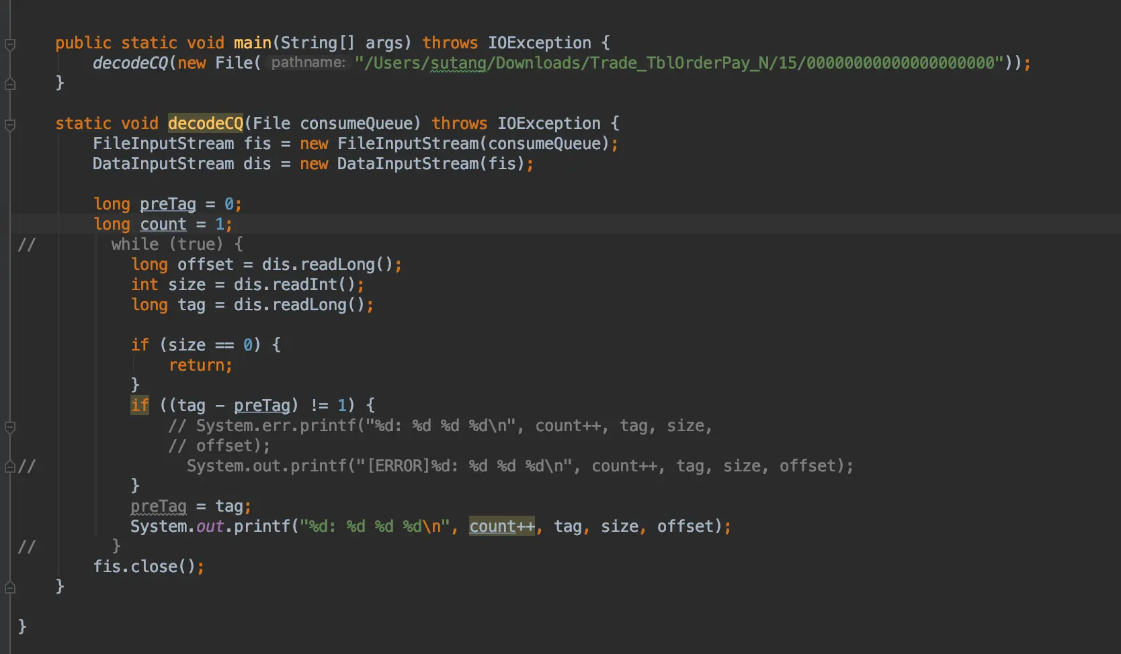The width and height of the screenshot is (1121, 654).
Task: Click IOException in the decodeCQ signature
Action: click(x=549, y=124)
